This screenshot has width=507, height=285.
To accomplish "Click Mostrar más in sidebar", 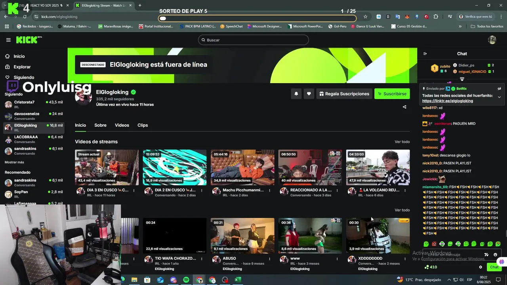I will 14,162.
